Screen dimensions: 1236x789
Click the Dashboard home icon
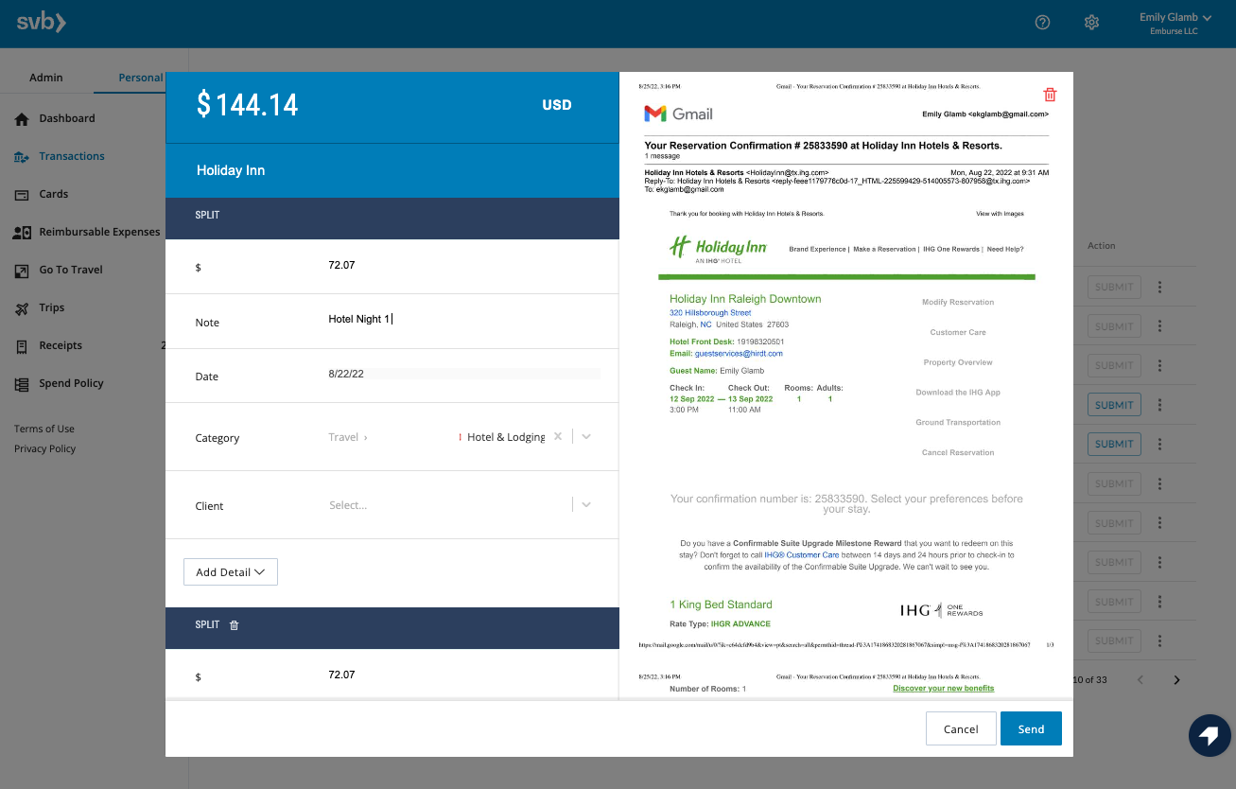coord(22,118)
